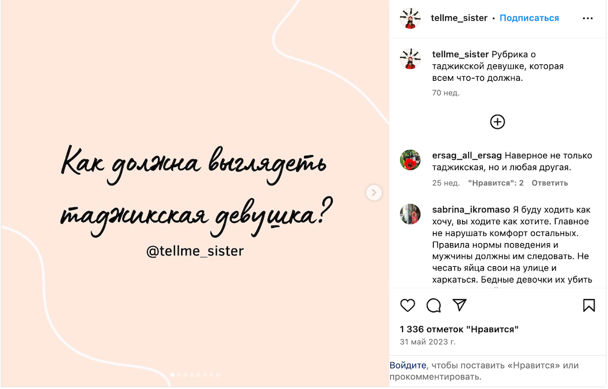608x389 pixels.
Task: Open the Войдите login link
Action: [407, 365]
